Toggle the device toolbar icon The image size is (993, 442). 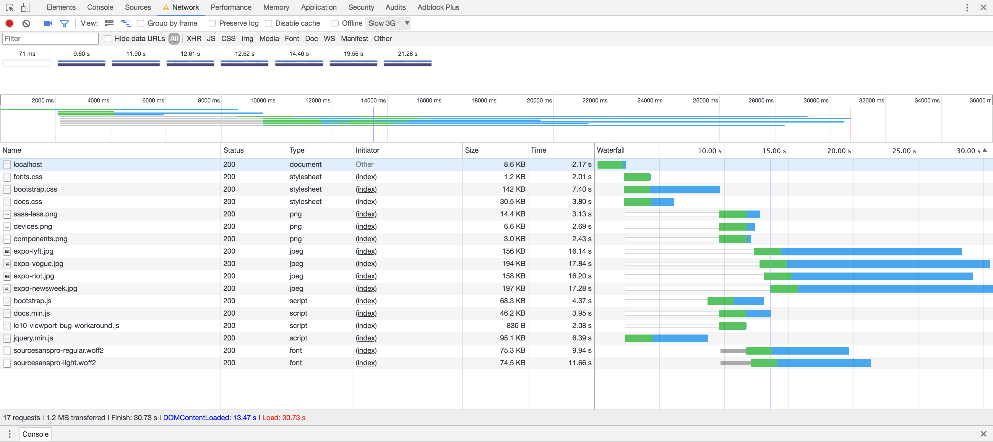pyautogui.click(x=25, y=7)
